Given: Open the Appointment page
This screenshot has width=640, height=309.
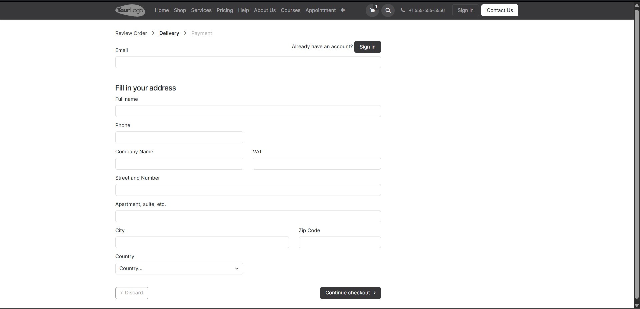Looking at the screenshot, I should tap(320, 10).
